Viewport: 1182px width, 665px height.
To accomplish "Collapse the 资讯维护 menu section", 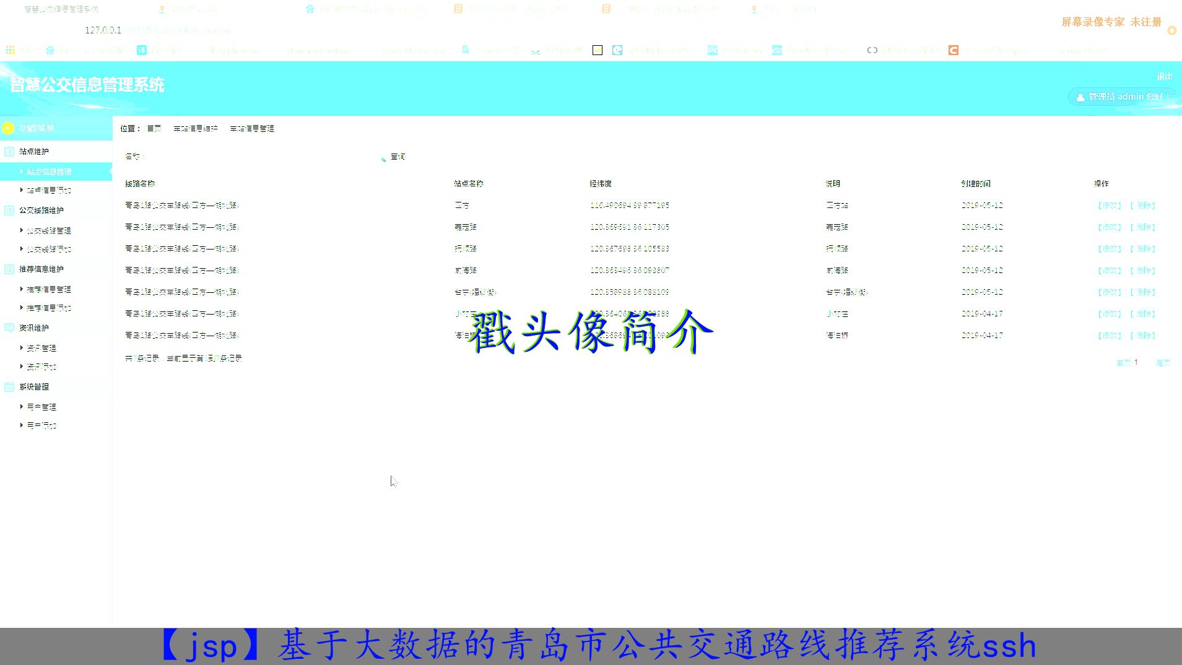I will (x=34, y=328).
